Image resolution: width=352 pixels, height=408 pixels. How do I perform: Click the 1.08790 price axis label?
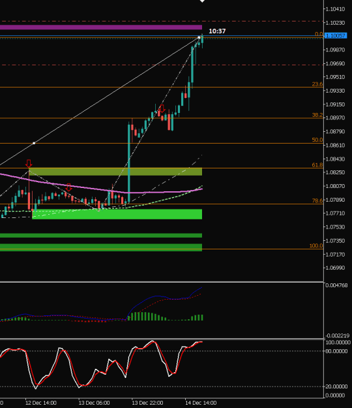(335, 132)
